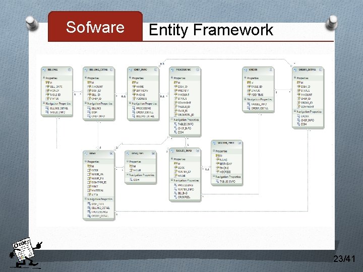This screenshot has width=363, height=272.
Task: Click CHEF_INFO navigation icon in ORDER_DETAIL entity
Action: pos(298,120)
